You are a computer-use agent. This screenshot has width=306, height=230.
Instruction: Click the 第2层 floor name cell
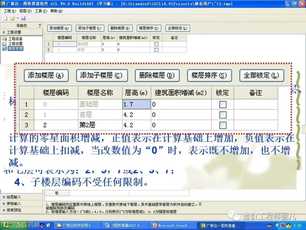100,125
